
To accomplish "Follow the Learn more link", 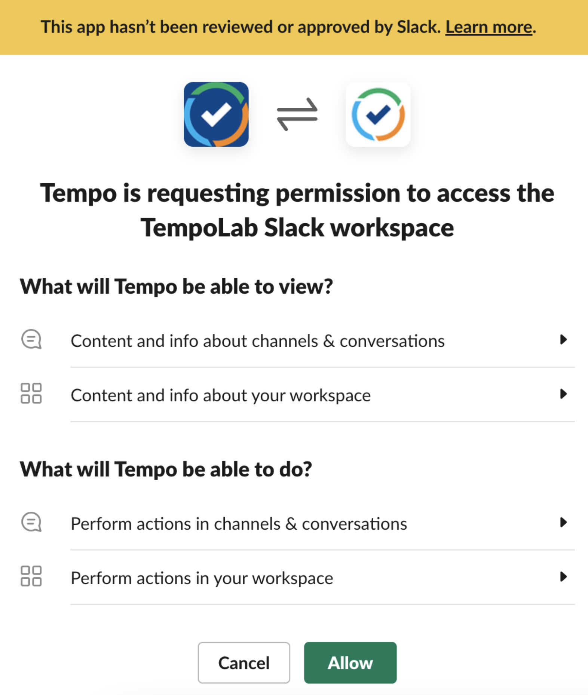I will [489, 27].
